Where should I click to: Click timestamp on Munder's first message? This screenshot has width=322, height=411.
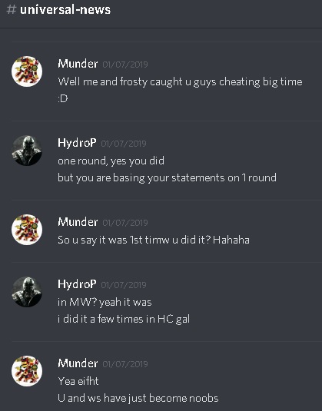pyautogui.click(x=125, y=65)
